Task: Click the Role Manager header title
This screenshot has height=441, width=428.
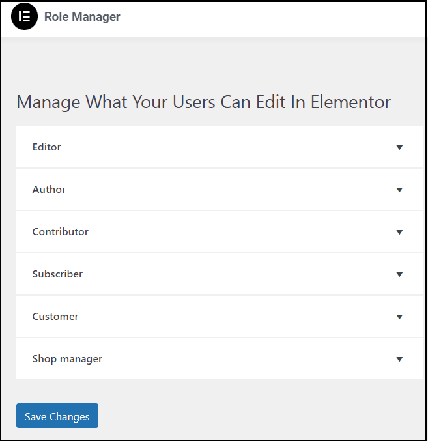Action: coord(82,16)
